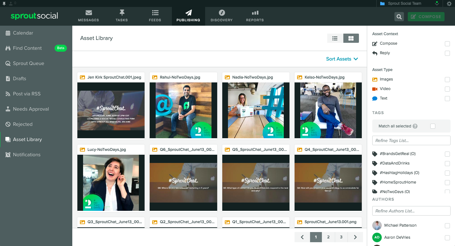Open Lucy-NoTwoDays.jpg image
Screen dimensions: 455x246
click(x=111, y=183)
